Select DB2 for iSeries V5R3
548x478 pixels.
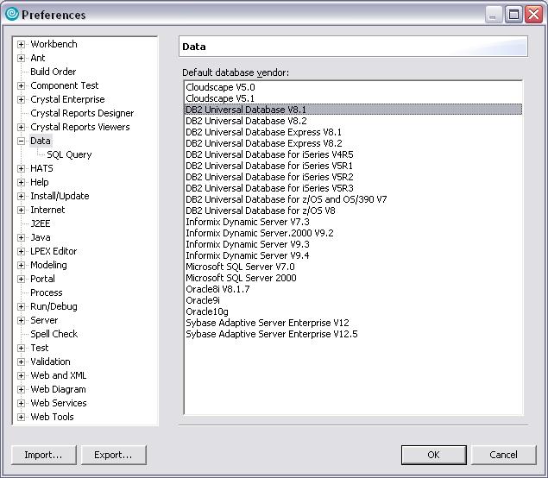coord(353,188)
